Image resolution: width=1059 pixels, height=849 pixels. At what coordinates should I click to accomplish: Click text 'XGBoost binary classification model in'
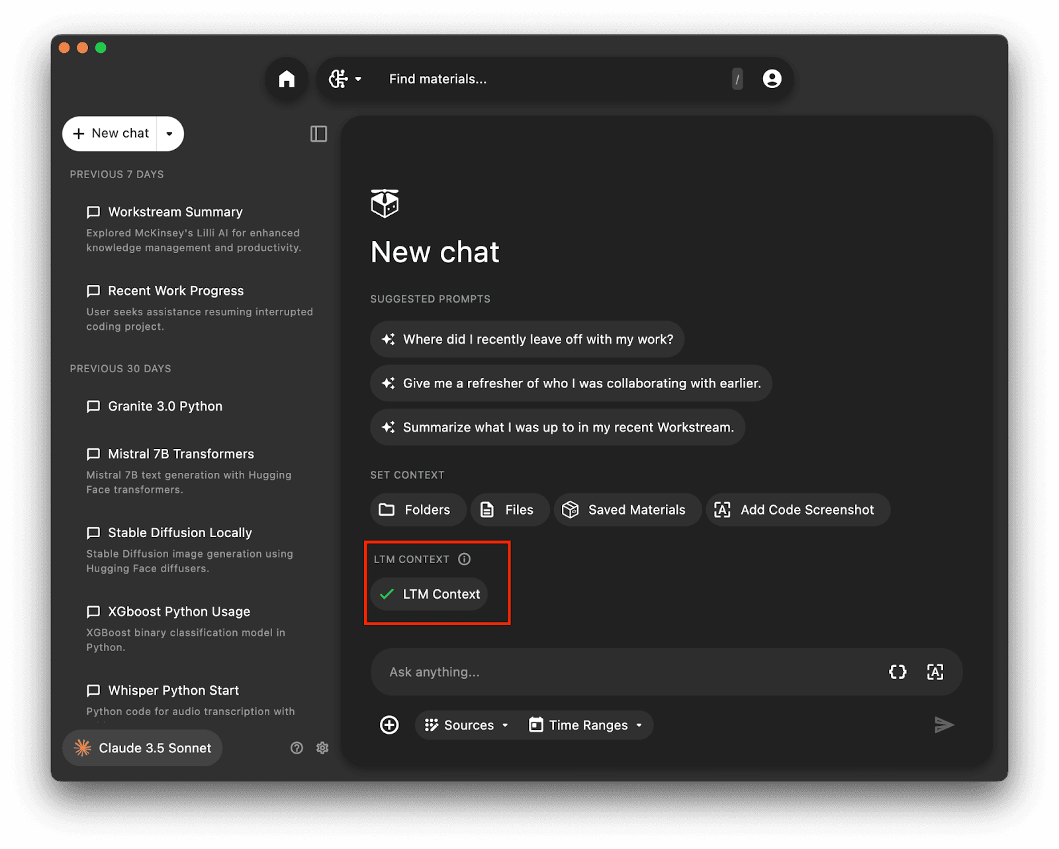[185, 632]
